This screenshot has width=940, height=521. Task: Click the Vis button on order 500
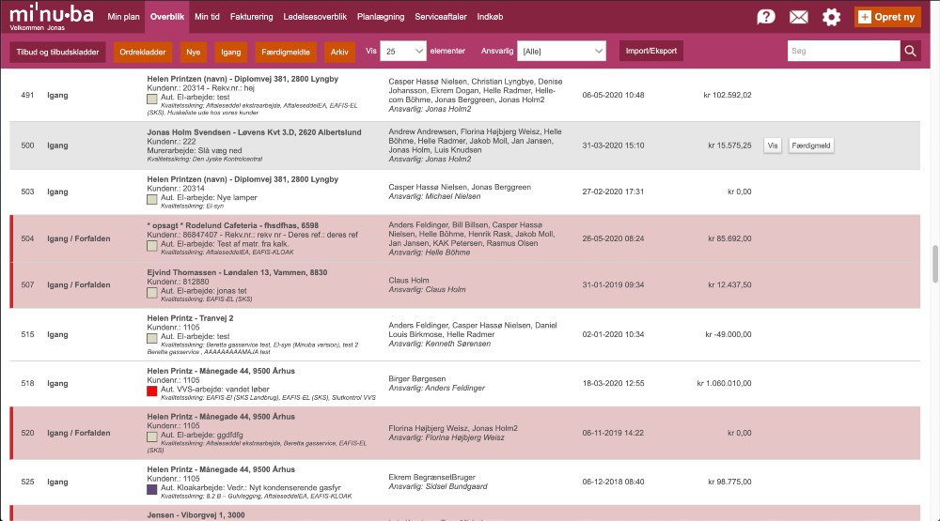click(x=773, y=146)
